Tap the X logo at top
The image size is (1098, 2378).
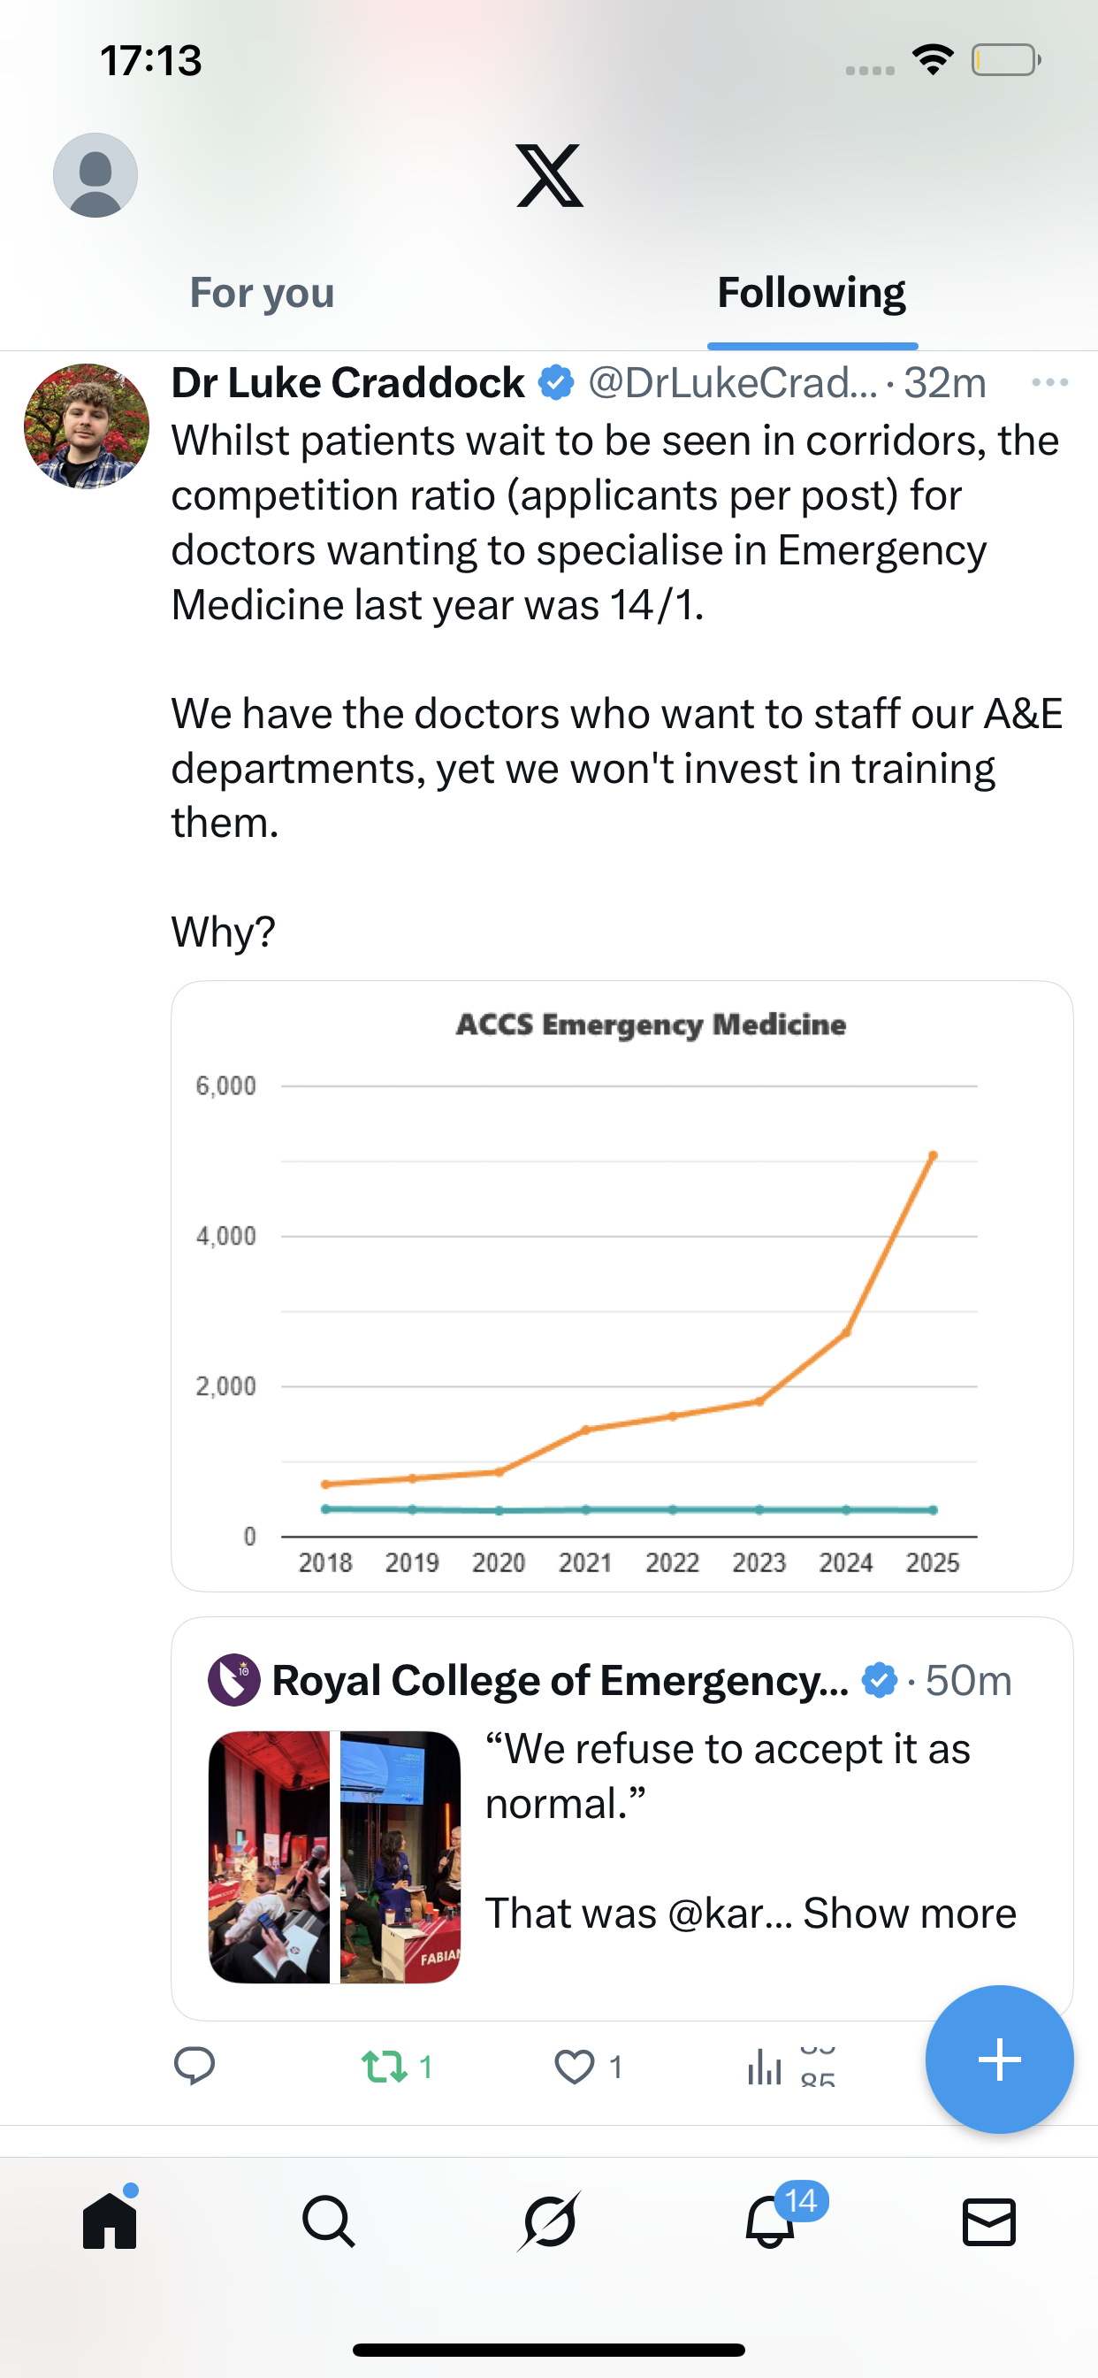coord(549,175)
